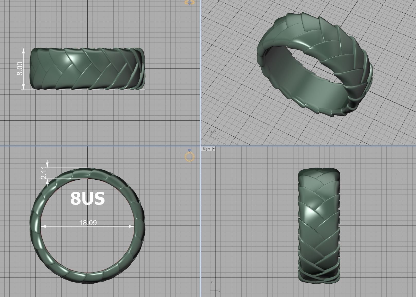416x297 pixels.
Task: Click the Right viewport title label
Action: [x=206, y=149]
